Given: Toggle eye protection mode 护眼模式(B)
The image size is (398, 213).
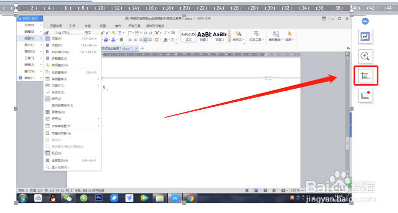Looking at the screenshot, I should click(x=72, y=58).
